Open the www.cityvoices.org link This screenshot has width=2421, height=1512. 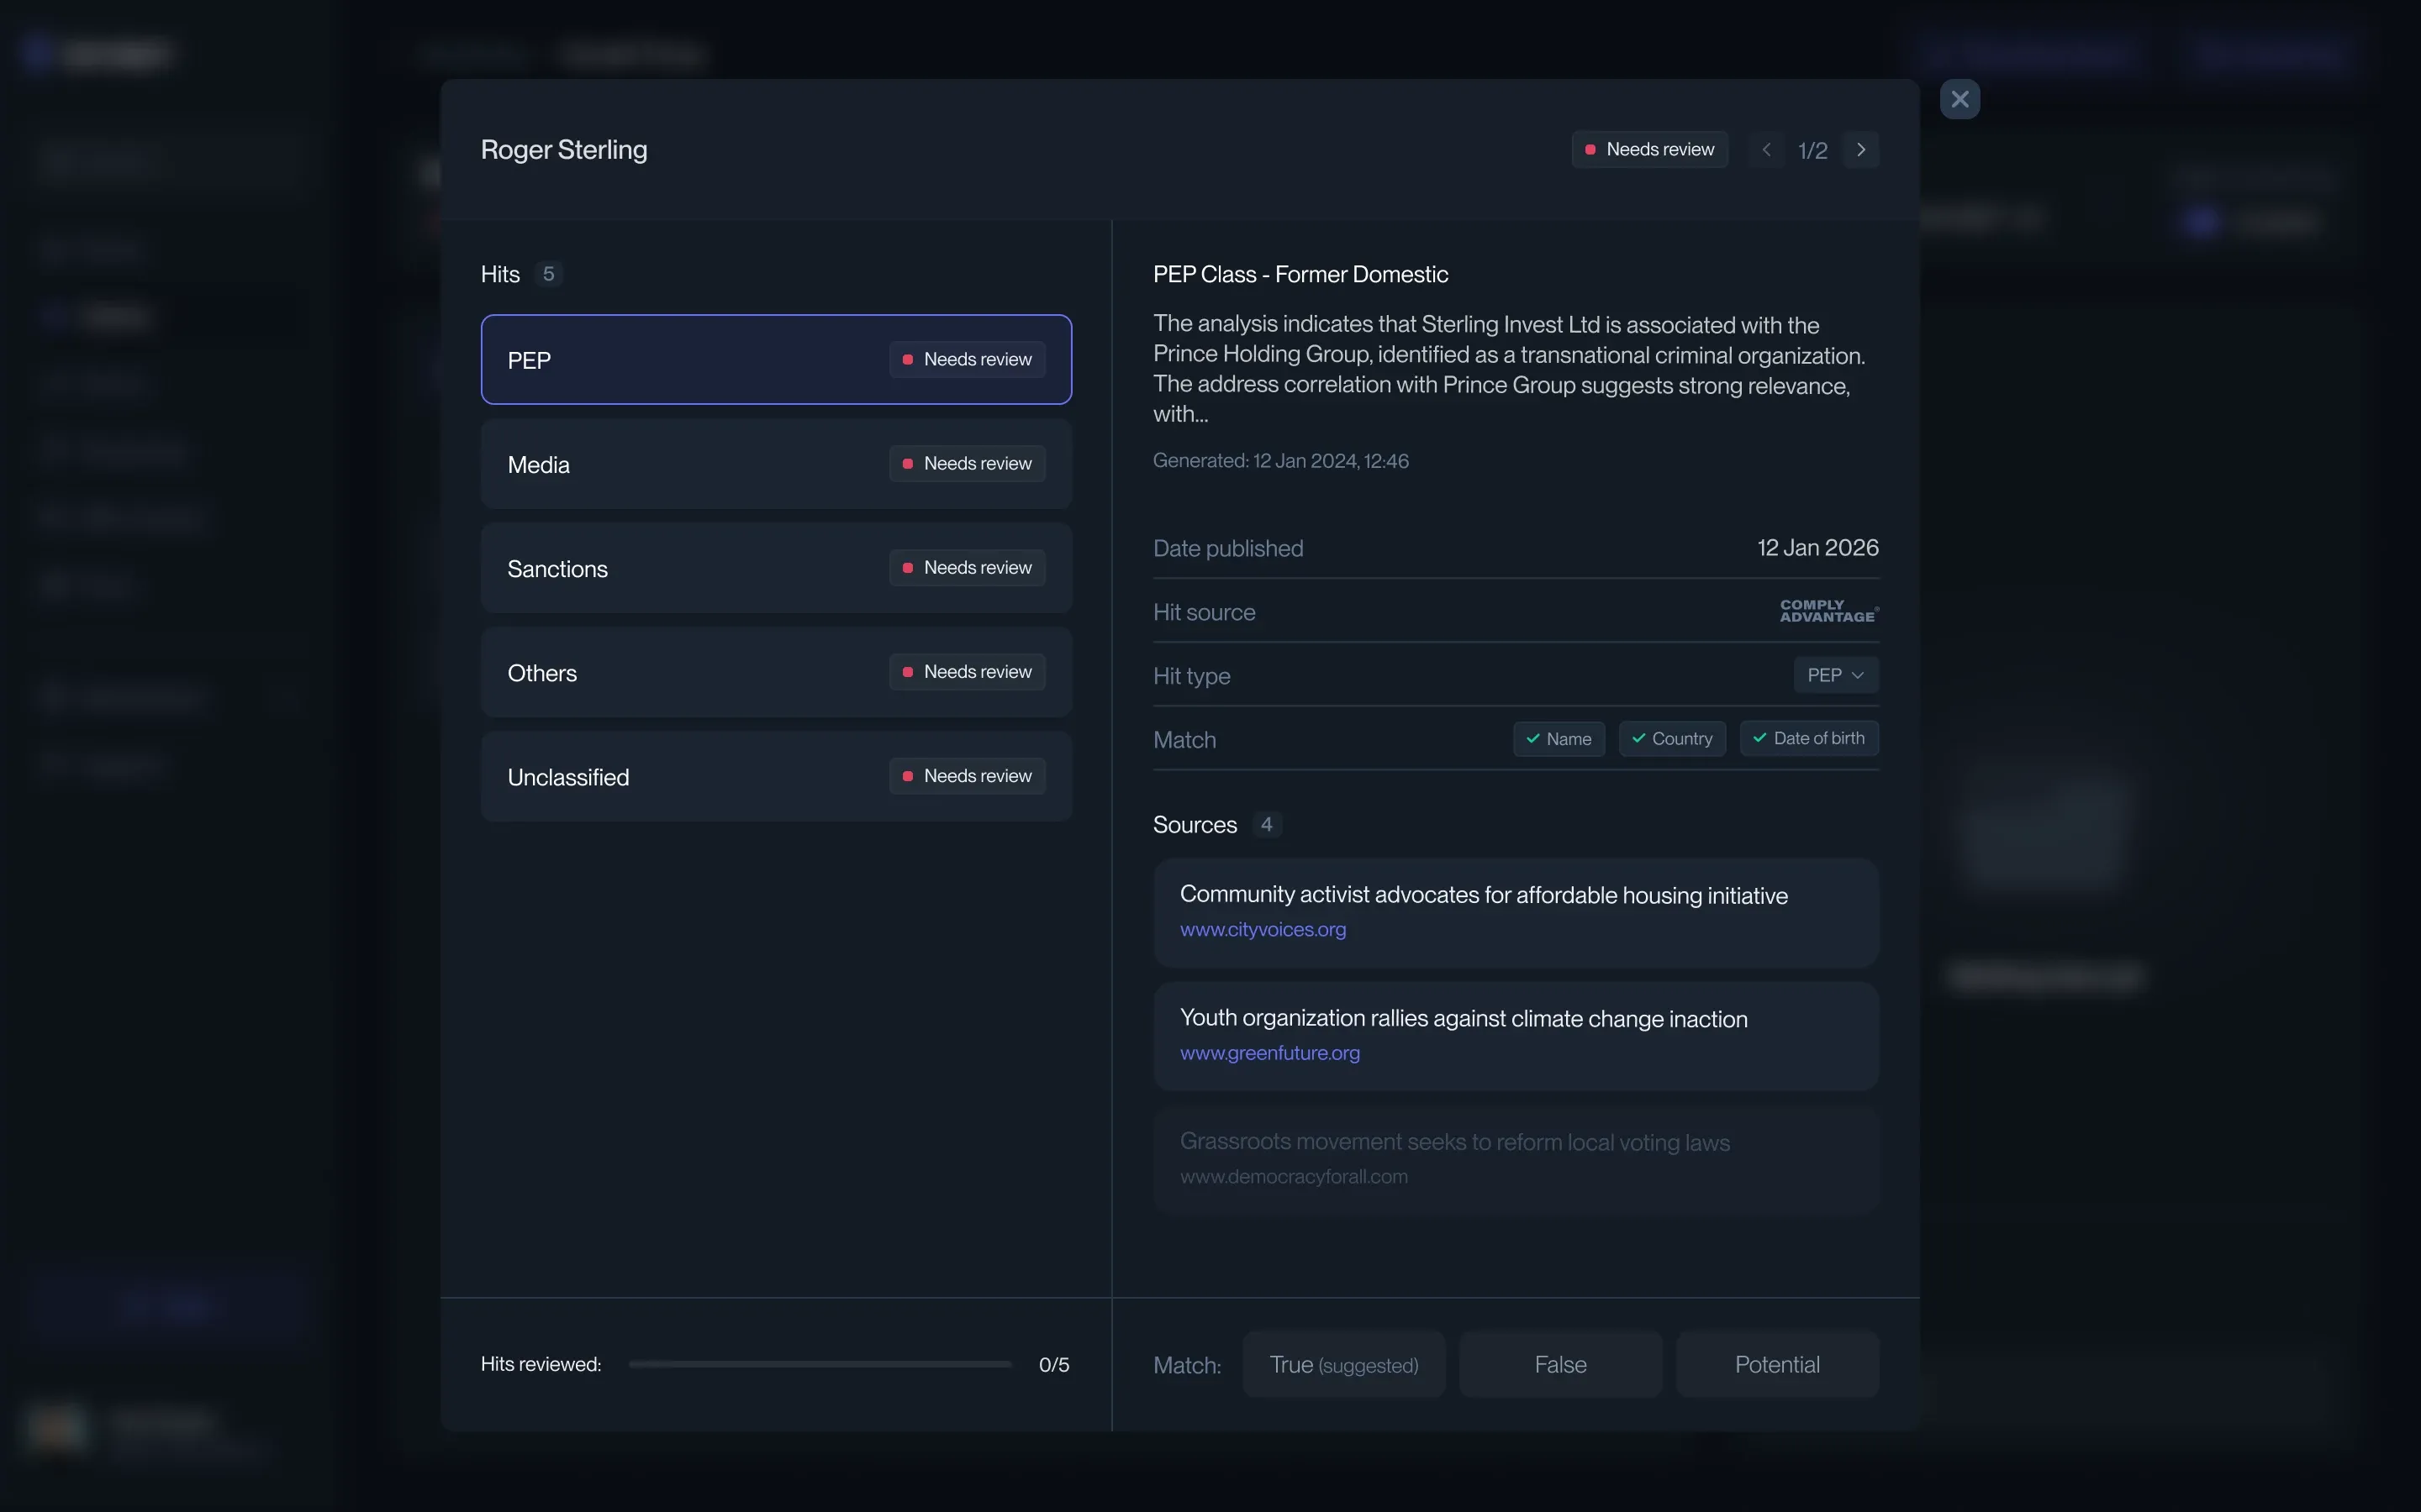1263,929
